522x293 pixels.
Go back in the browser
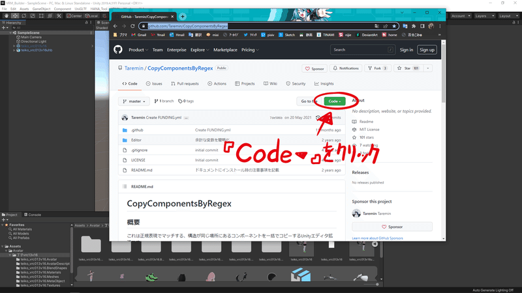click(115, 26)
